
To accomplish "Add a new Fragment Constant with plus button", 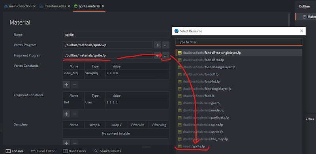I will tap(66, 114).
